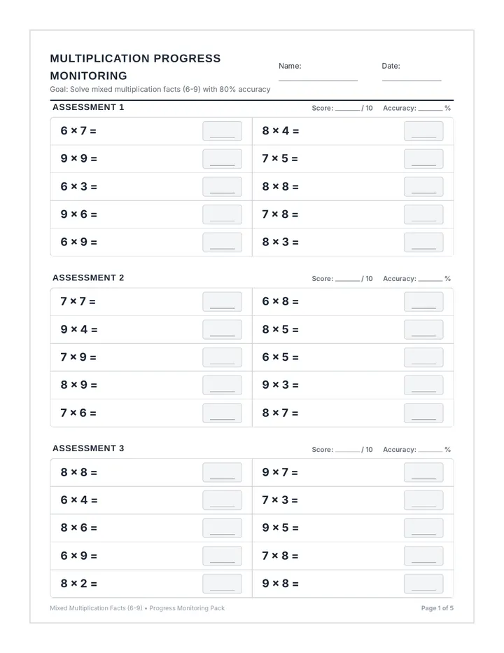Select the answer box for 9 × 9
The width and height of the screenshot is (504, 653).
(x=222, y=159)
